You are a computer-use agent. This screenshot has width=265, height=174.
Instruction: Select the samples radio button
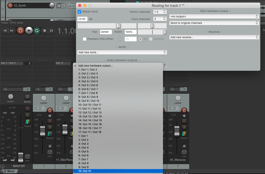151,39
